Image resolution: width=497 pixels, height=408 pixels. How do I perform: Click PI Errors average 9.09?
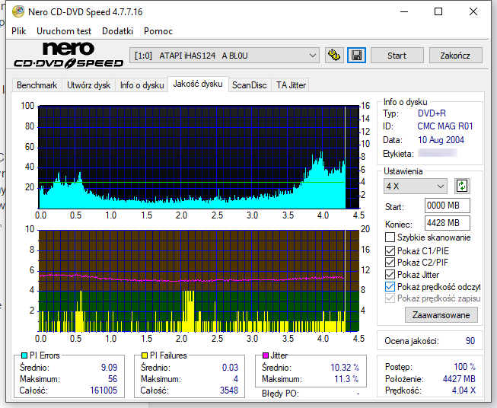click(109, 368)
